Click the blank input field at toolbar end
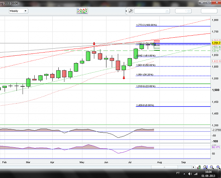The height and width of the screenshot is (178, 221). coord(209,11)
